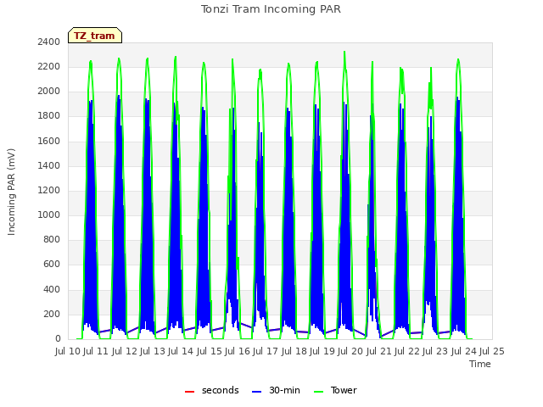Click the y-axis title Incoming PAR (mV)

pos(11,192)
